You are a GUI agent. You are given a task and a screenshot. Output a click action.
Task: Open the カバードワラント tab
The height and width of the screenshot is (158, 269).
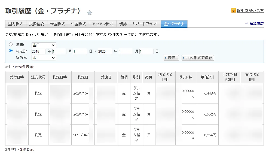(x=145, y=24)
